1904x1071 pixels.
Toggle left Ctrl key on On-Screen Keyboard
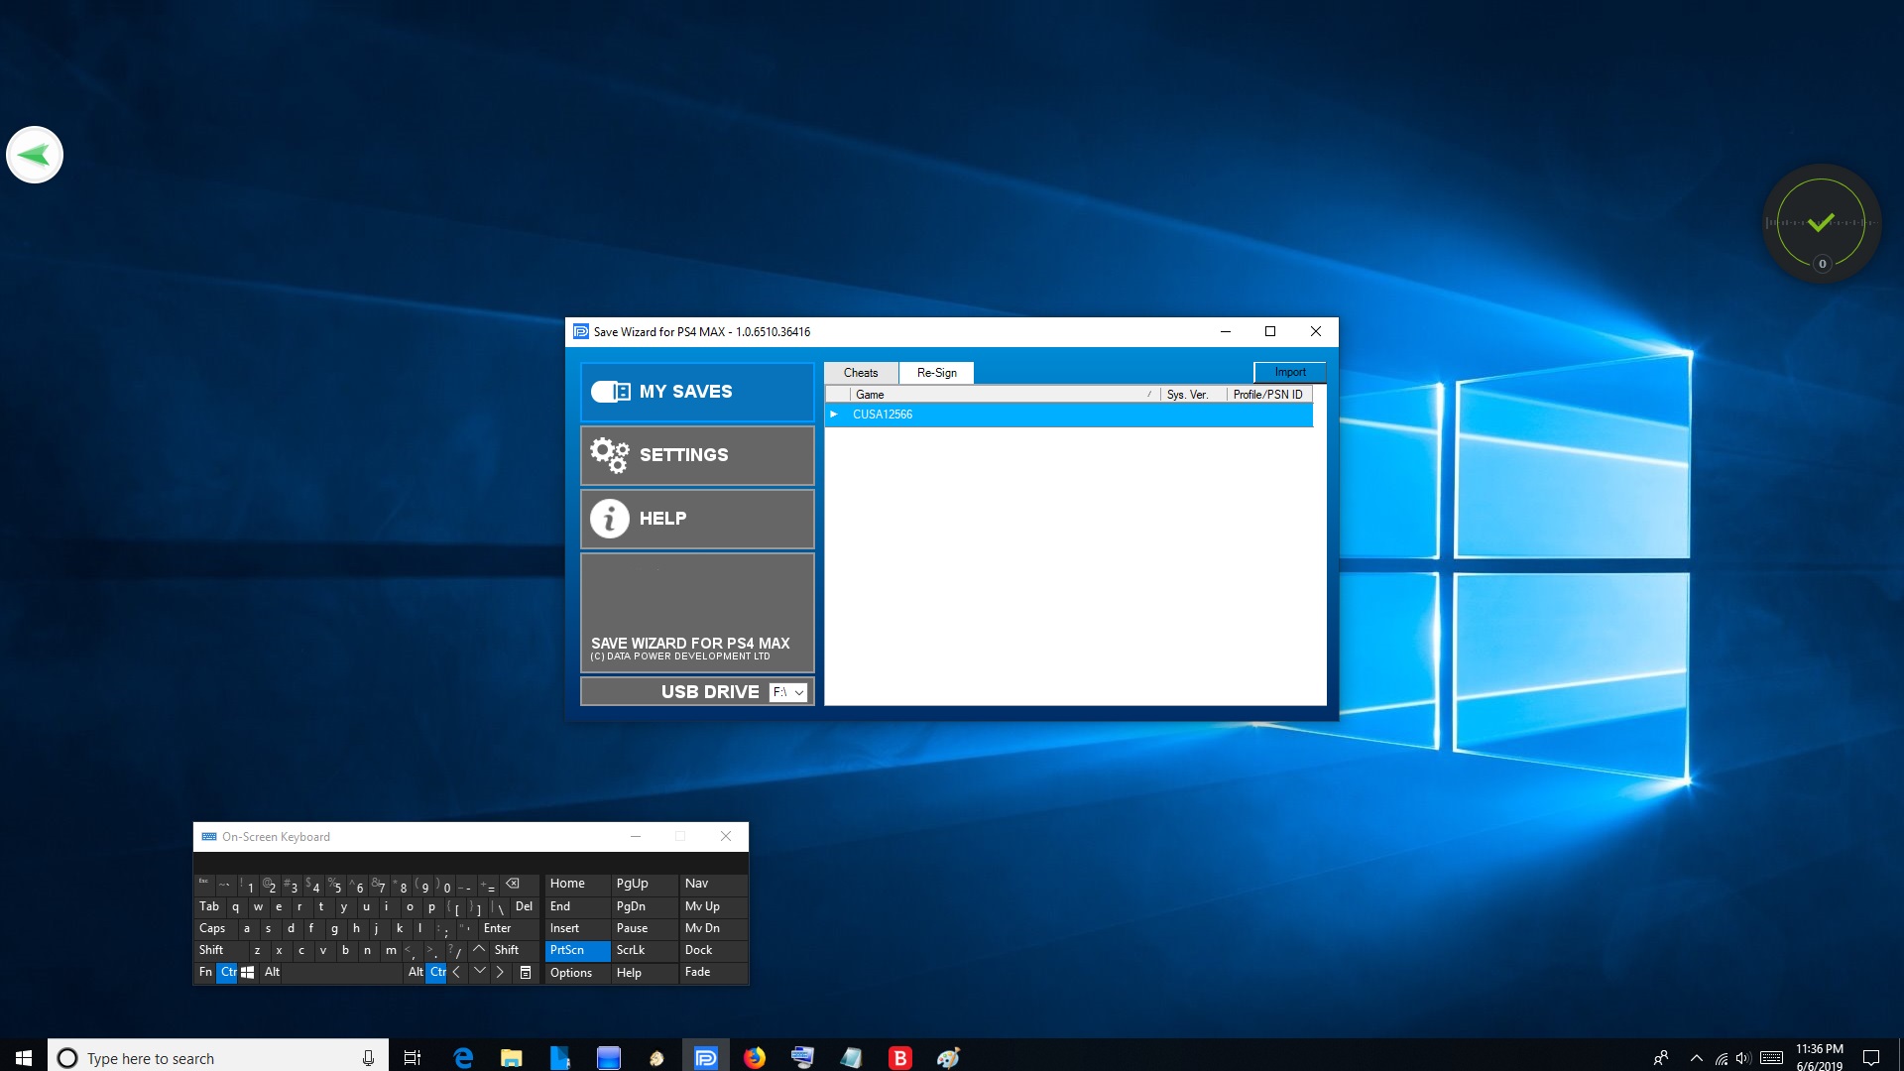[227, 972]
